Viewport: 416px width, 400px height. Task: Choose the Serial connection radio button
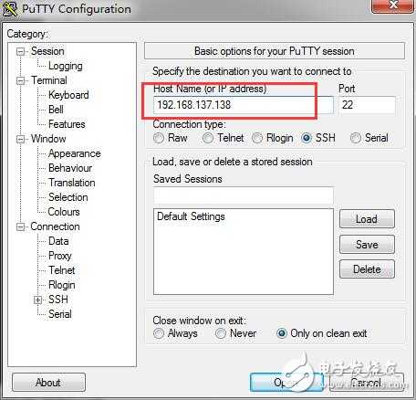click(356, 138)
